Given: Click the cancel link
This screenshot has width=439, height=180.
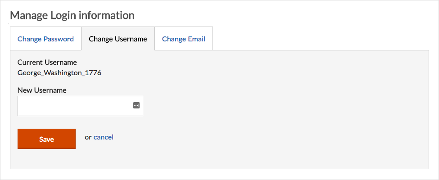Looking at the screenshot, I should click(x=103, y=137).
